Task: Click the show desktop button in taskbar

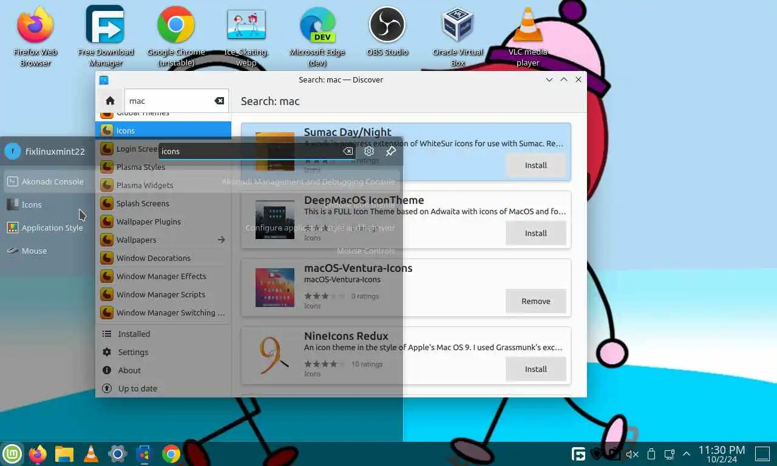Action: (762, 454)
